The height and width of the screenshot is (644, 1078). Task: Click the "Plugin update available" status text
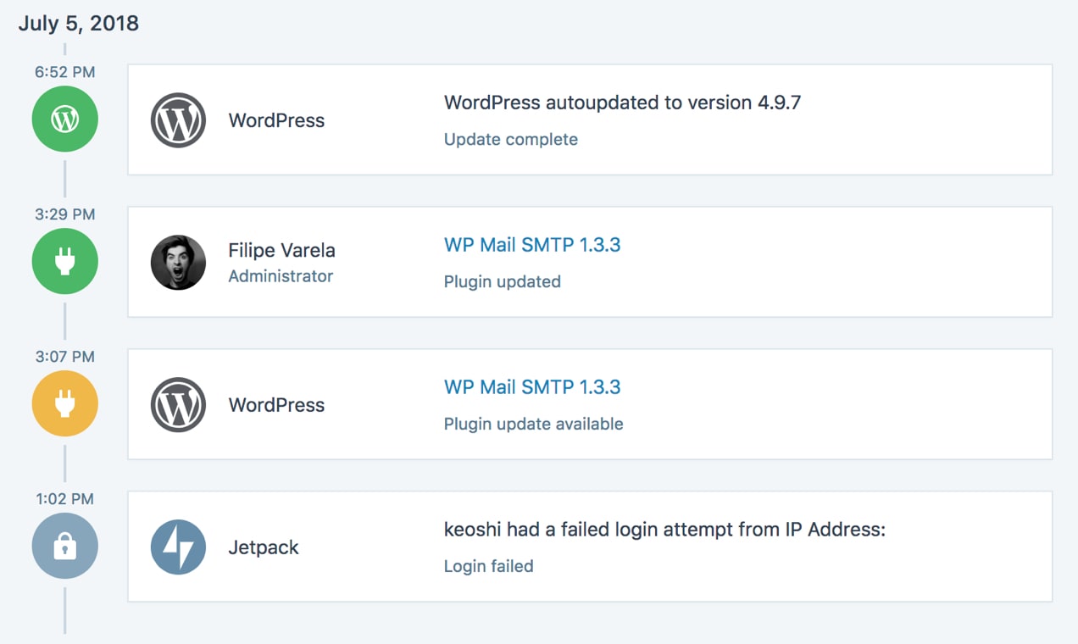tap(534, 425)
